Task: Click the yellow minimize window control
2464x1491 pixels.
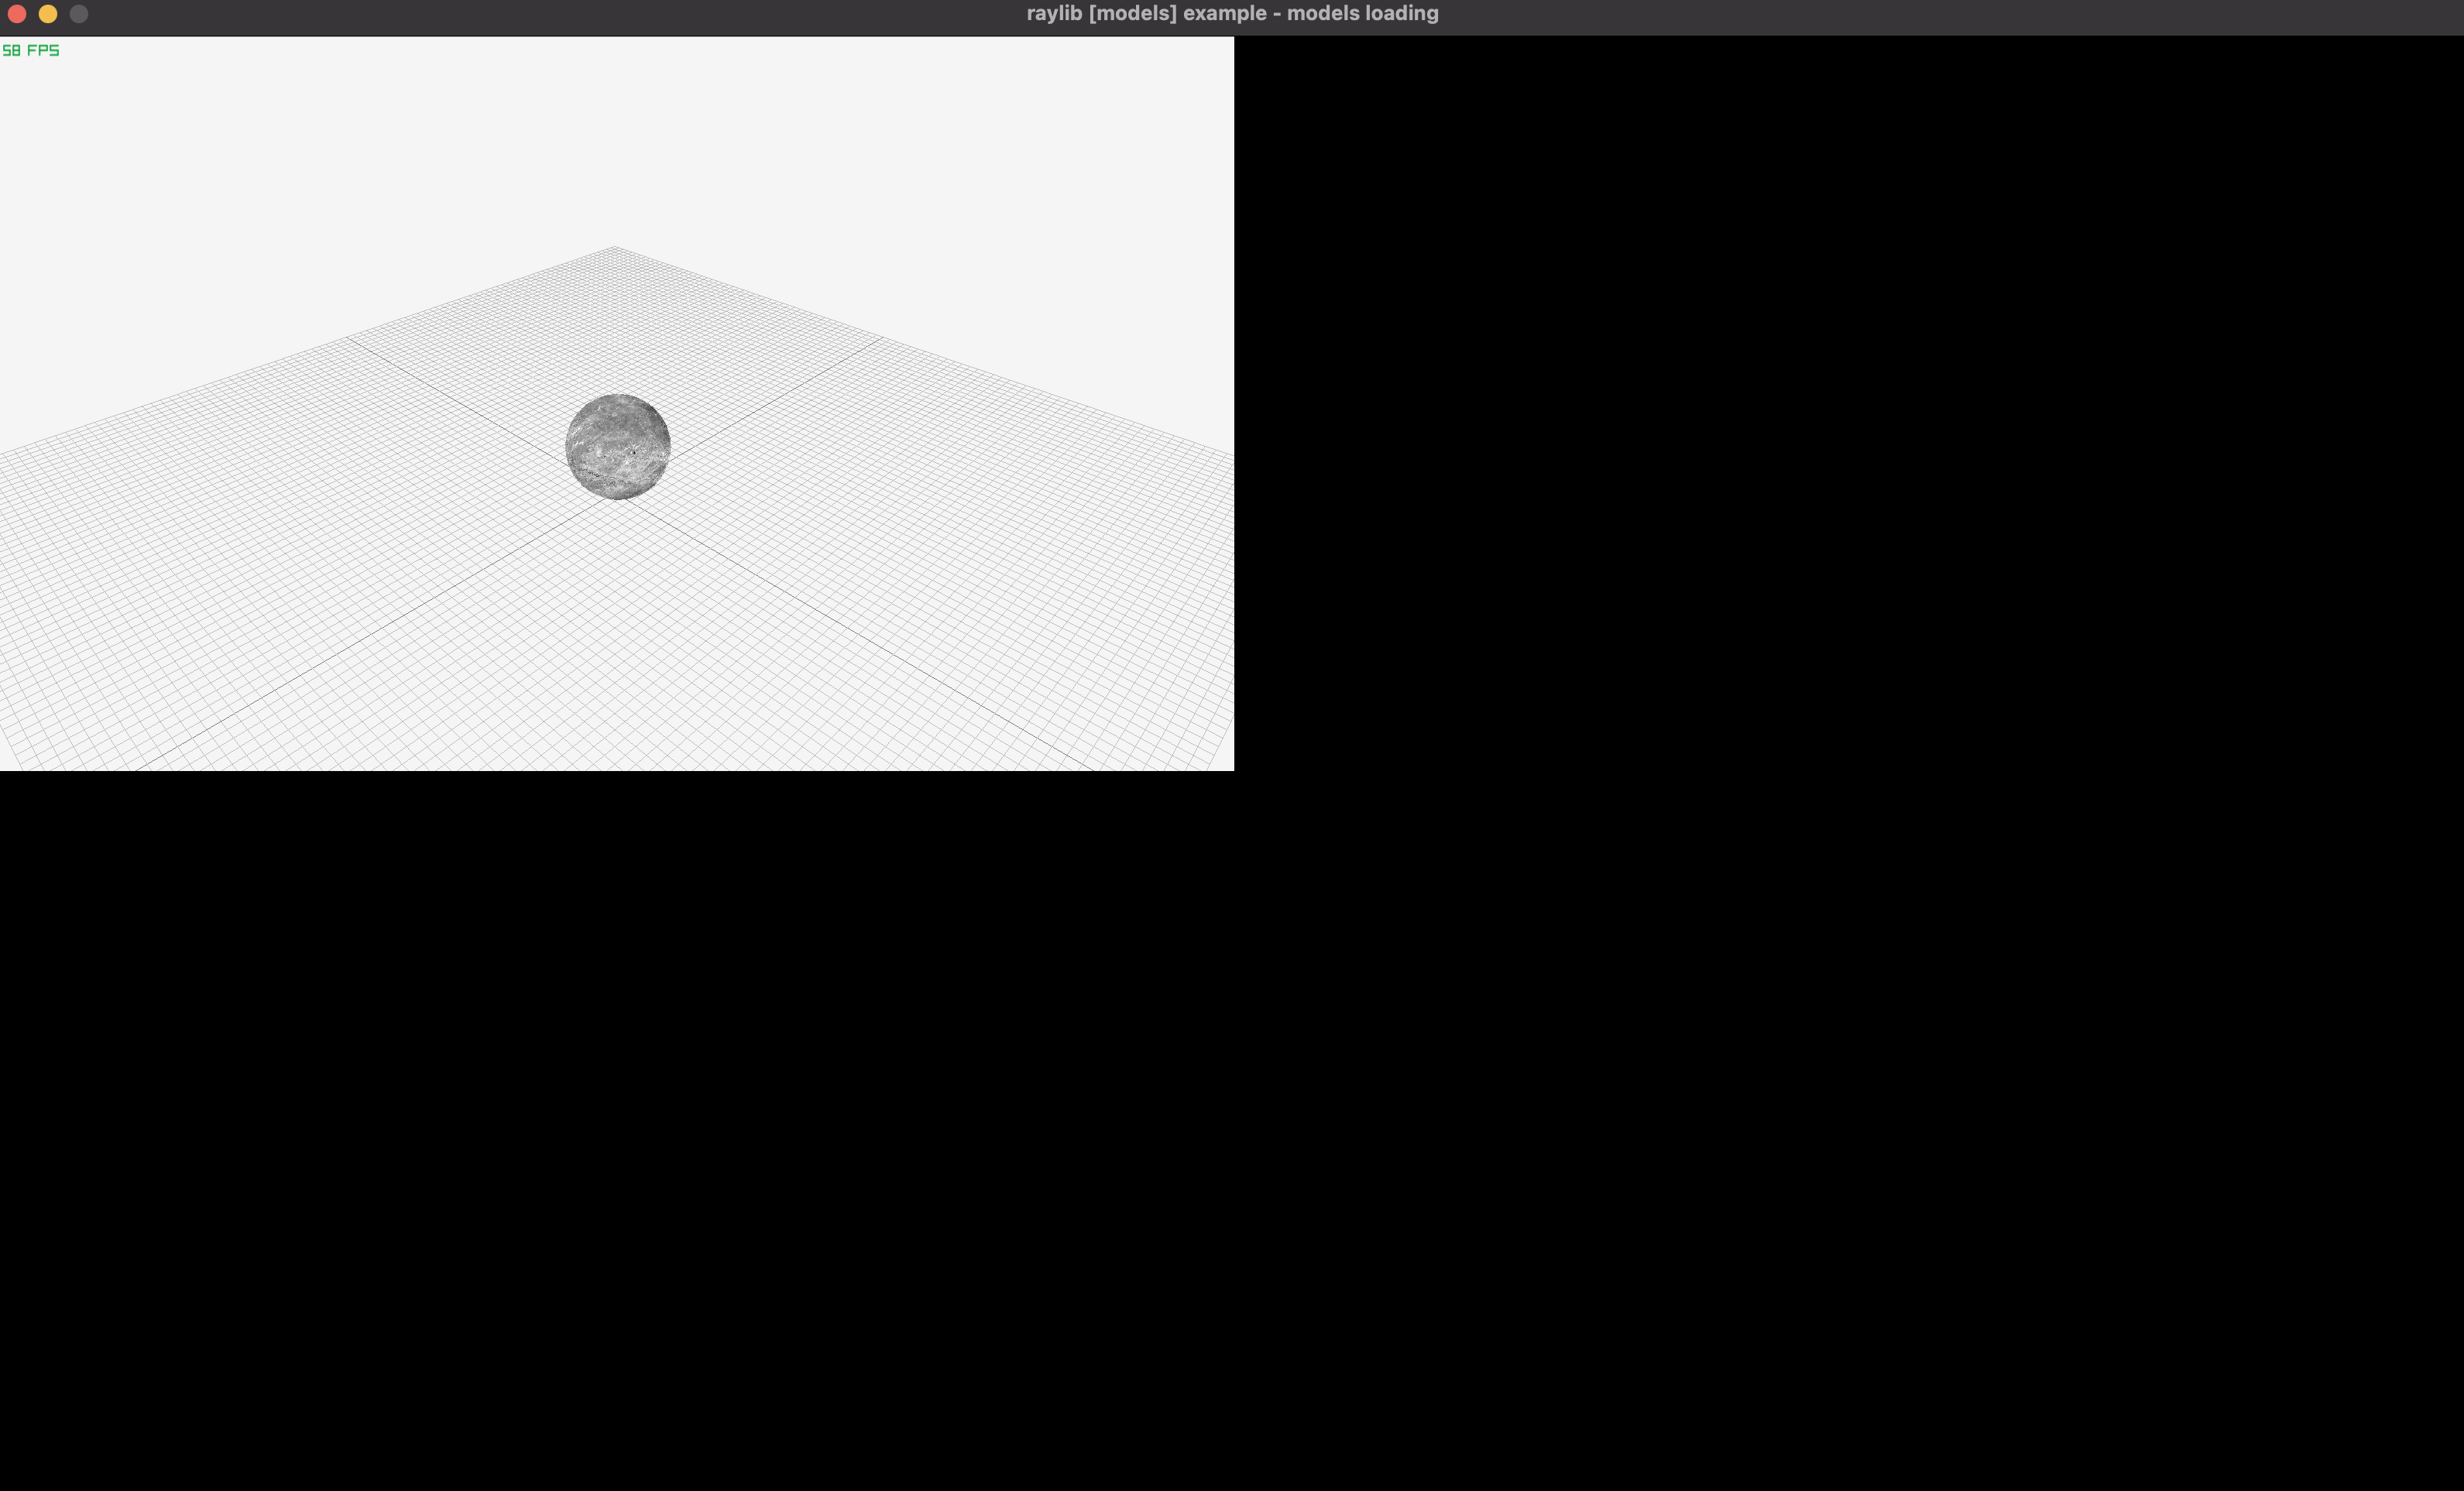Action: (x=48, y=14)
